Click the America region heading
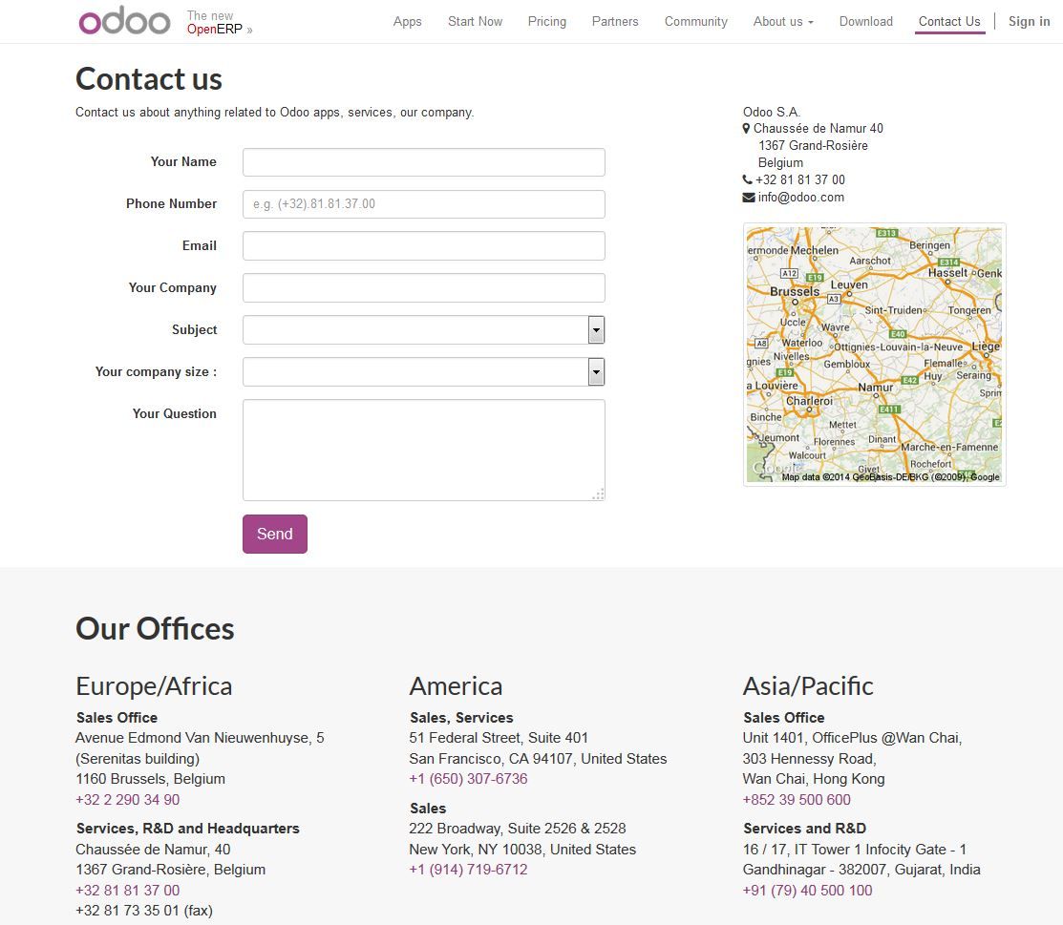Image resolution: width=1063 pixels, height=925 pixels. point(456,685)
